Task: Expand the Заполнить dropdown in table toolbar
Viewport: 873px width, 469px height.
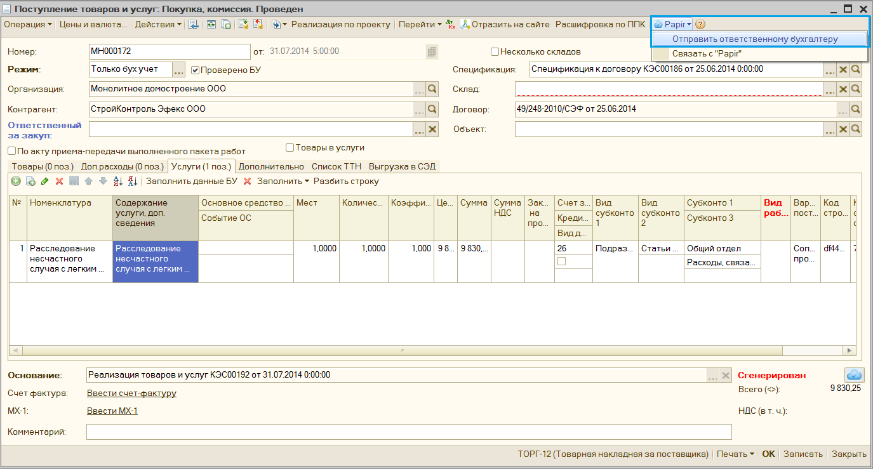Action: click(x=283, y=182)
